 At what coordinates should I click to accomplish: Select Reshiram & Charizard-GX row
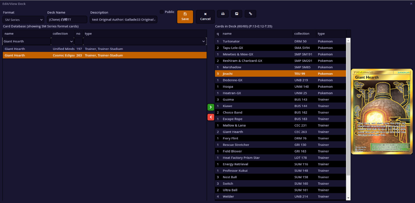[280, 61]
